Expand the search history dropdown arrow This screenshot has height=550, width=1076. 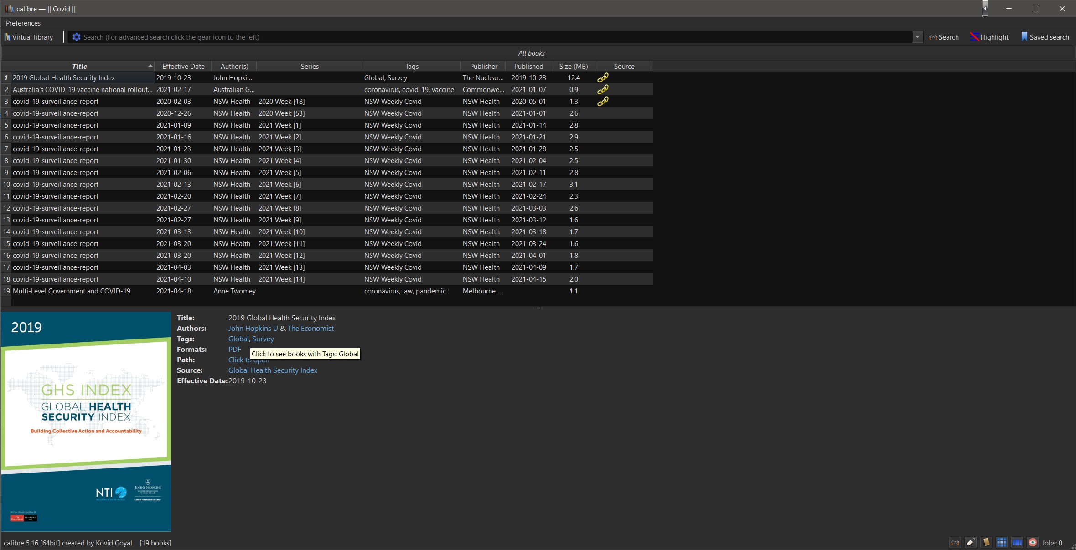pyautogui.click(x=917, y=37)
